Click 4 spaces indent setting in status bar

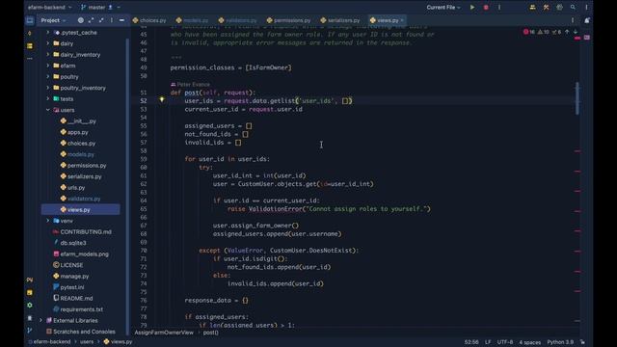click(x=529, y=342)
